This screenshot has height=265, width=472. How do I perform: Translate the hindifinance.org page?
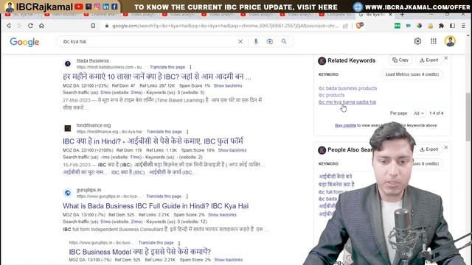164,132
